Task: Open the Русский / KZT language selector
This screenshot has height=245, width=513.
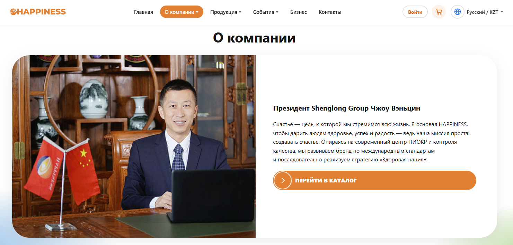Action: coord(485,12)
